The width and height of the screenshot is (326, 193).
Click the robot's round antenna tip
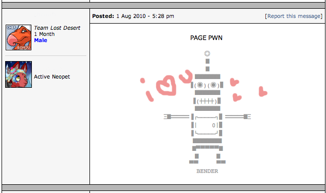[207, 53]
